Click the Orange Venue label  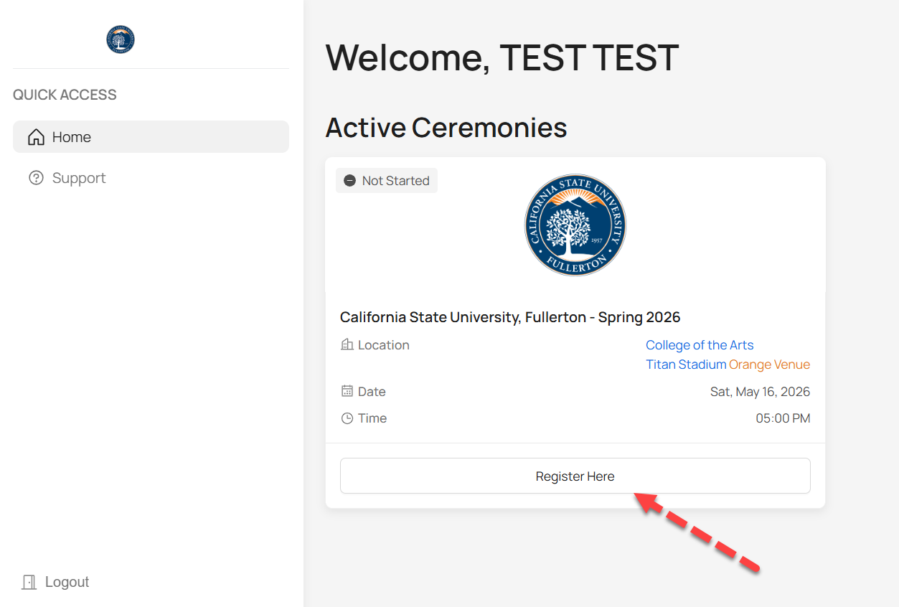[x=769, y=364]
